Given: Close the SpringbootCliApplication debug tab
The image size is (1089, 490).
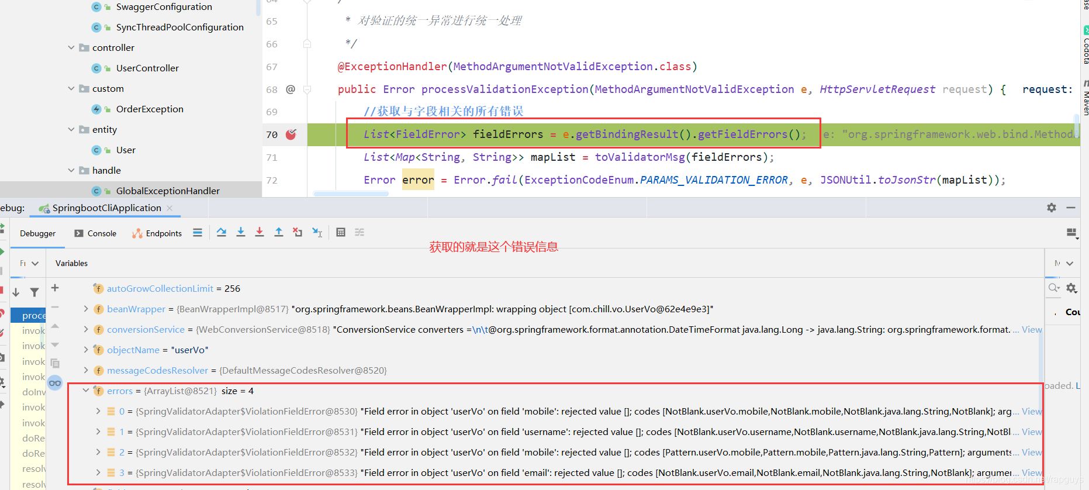Looking at the screenshot, I should (x=170, y=208).
